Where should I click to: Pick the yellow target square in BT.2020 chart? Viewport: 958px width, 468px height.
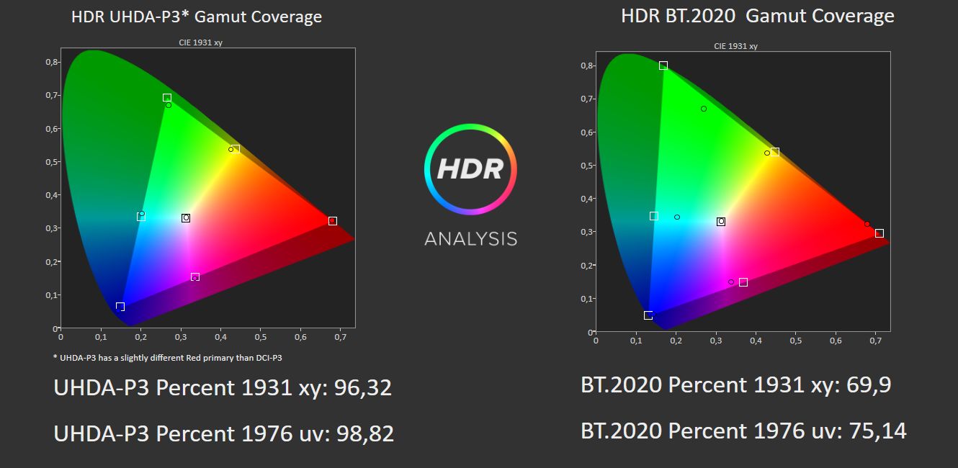(x=775, y=152)
